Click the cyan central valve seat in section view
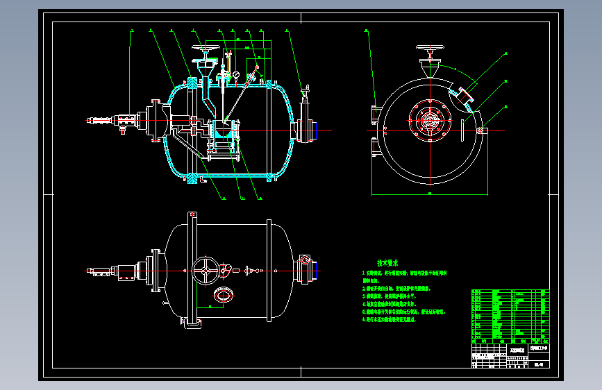Screen dimensions: 602x390 [x=223, y=130]
